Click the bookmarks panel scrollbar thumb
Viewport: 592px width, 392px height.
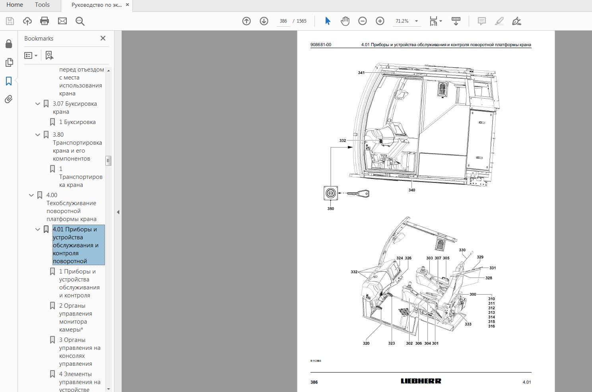click(x=108, y=161)
